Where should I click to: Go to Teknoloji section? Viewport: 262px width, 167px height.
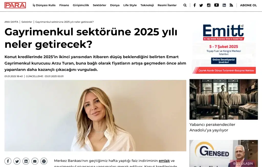147,5
